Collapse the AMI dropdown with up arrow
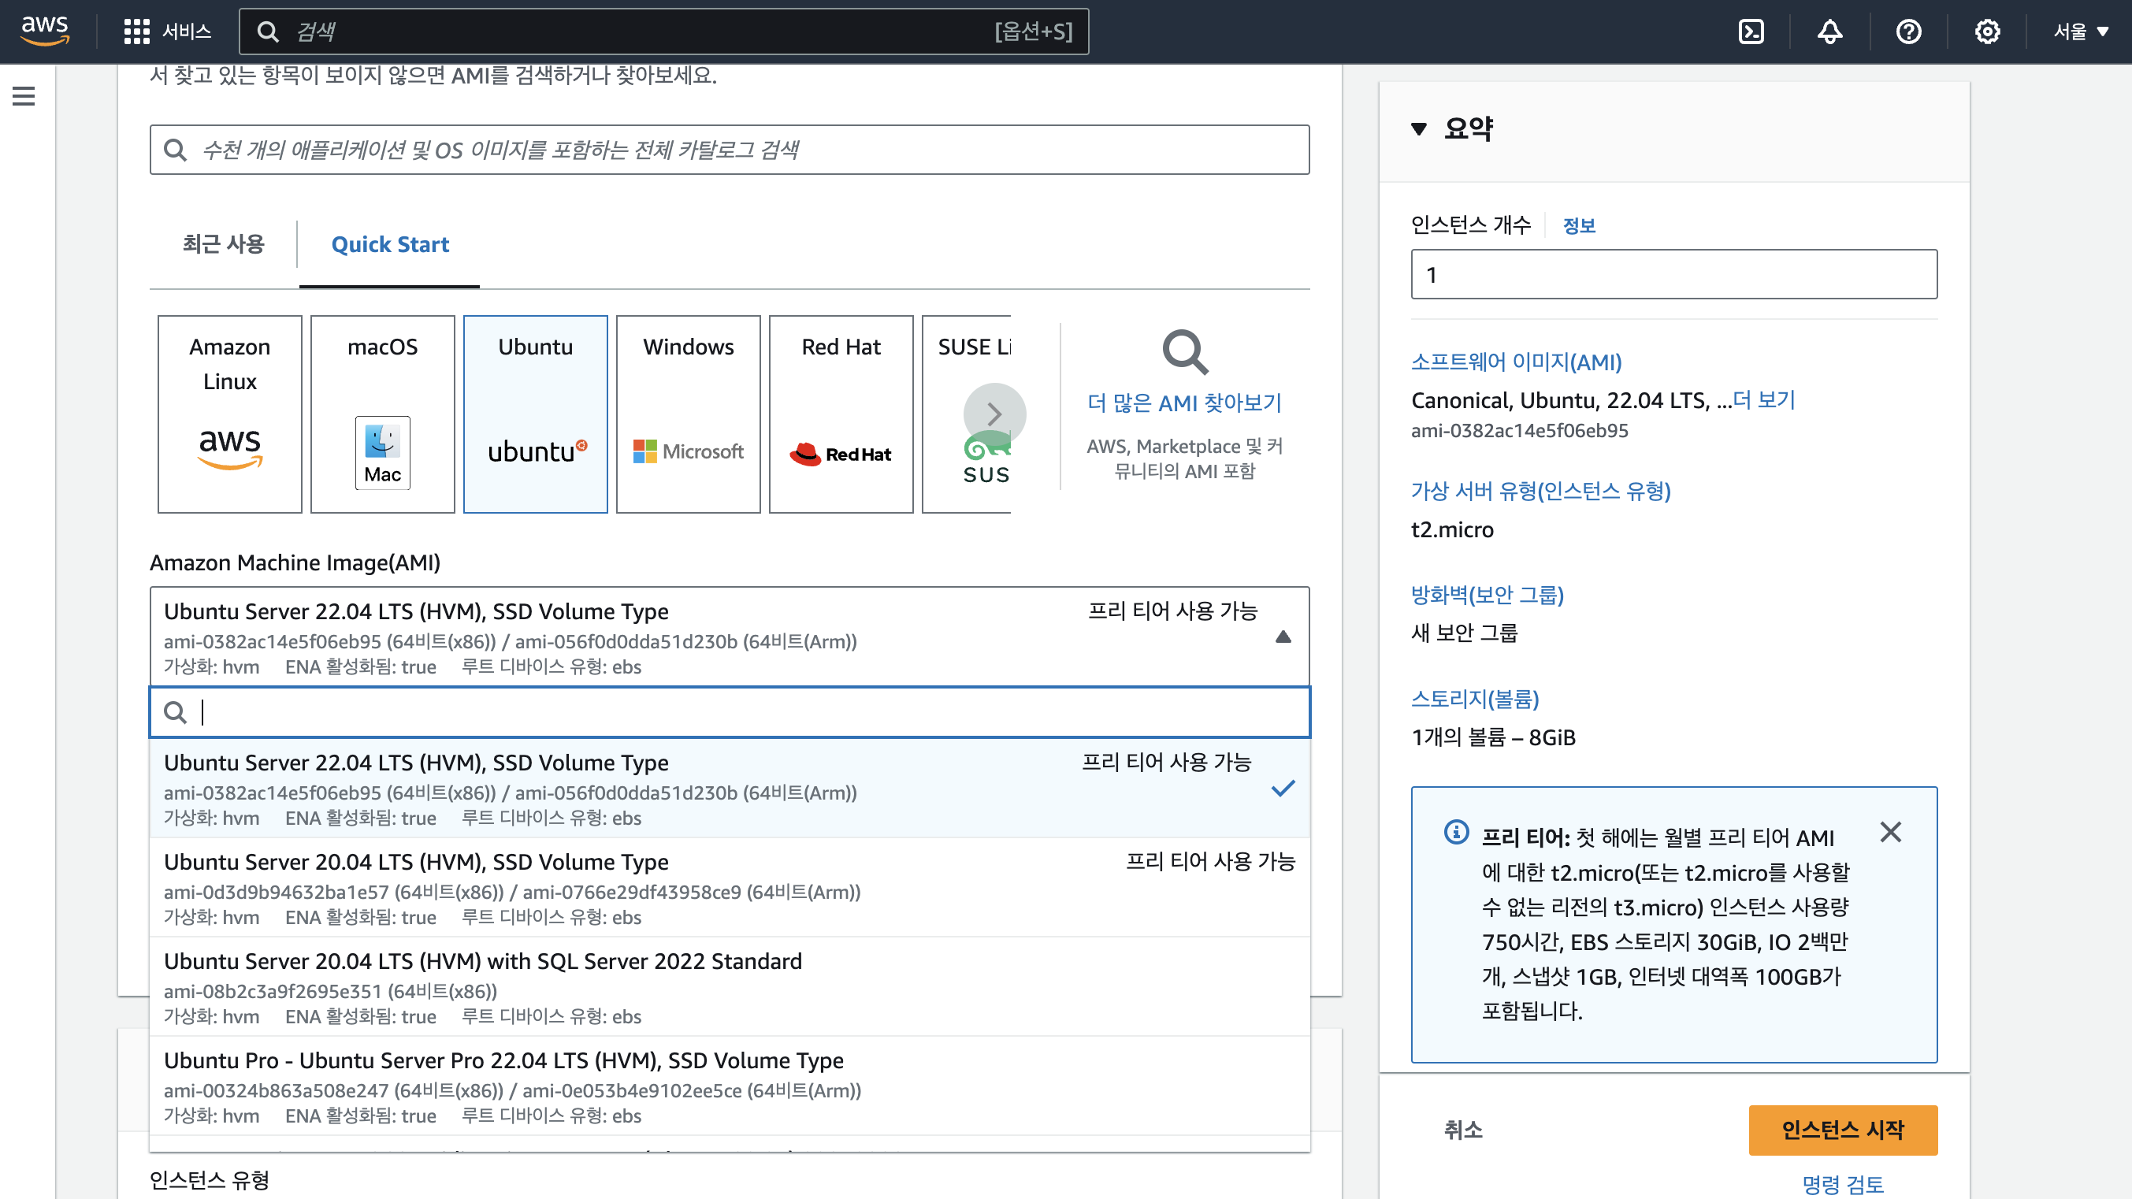Viewport: 2132px width, 1199px height. [x=1282, y=637]
